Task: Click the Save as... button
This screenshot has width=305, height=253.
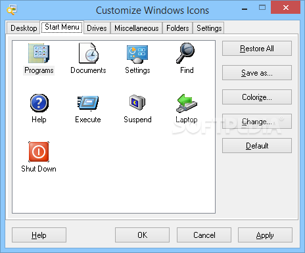Action: tap(257, 73)
